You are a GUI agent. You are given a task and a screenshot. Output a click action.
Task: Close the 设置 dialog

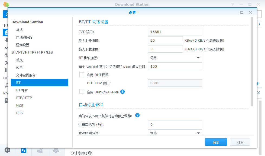pyautogui.click(x=250, y=12)
